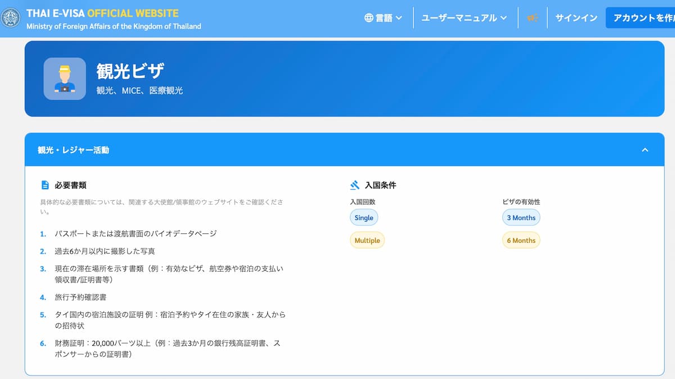Click THAI E-VISA OFFICIAL WEBSITE title
The width and height of the screenshot is (675, 379).
(102, 13)
